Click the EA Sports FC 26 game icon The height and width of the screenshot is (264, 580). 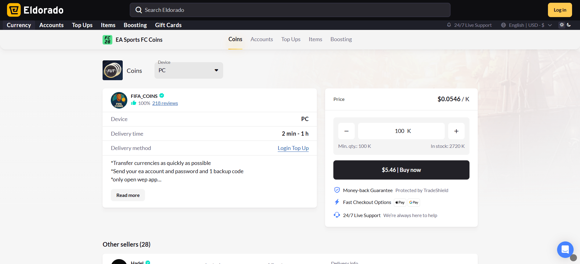tap(107, 40)
